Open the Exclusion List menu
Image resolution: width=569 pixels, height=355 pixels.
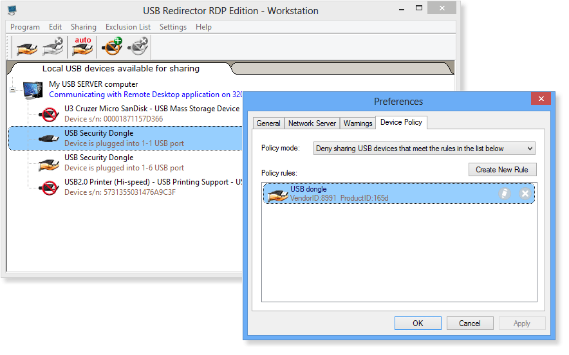(127, 27)
